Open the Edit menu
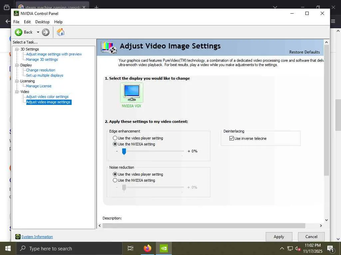 [27, 22]
